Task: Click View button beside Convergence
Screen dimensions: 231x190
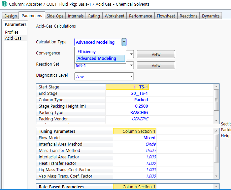Action: (x=156, y=54)
